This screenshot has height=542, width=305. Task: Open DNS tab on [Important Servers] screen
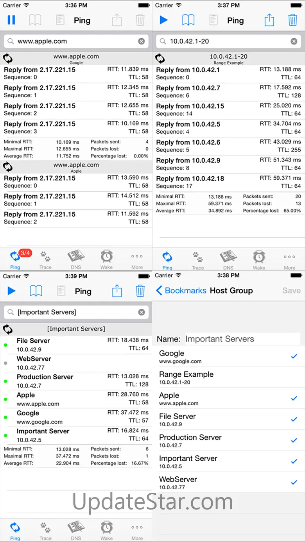[76, 531]
